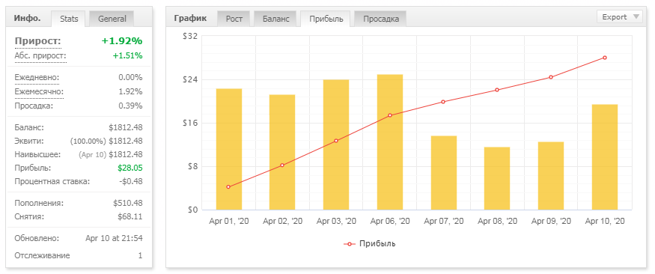Image resolution: width=655 pixels, height=274 pixels.
Task: Click the Apr 02 line data point
Action: click(282, 165)
